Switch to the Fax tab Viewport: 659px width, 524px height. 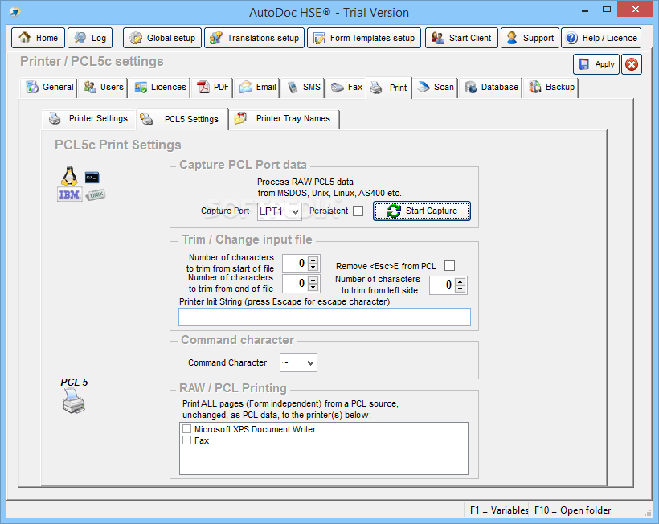tap(346, 88)
